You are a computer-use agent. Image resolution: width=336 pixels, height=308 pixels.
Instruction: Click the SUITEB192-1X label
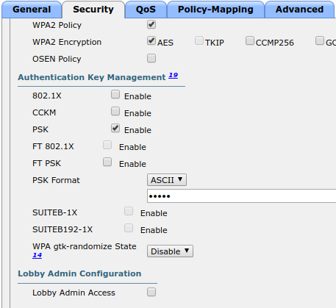pos(62,229)
